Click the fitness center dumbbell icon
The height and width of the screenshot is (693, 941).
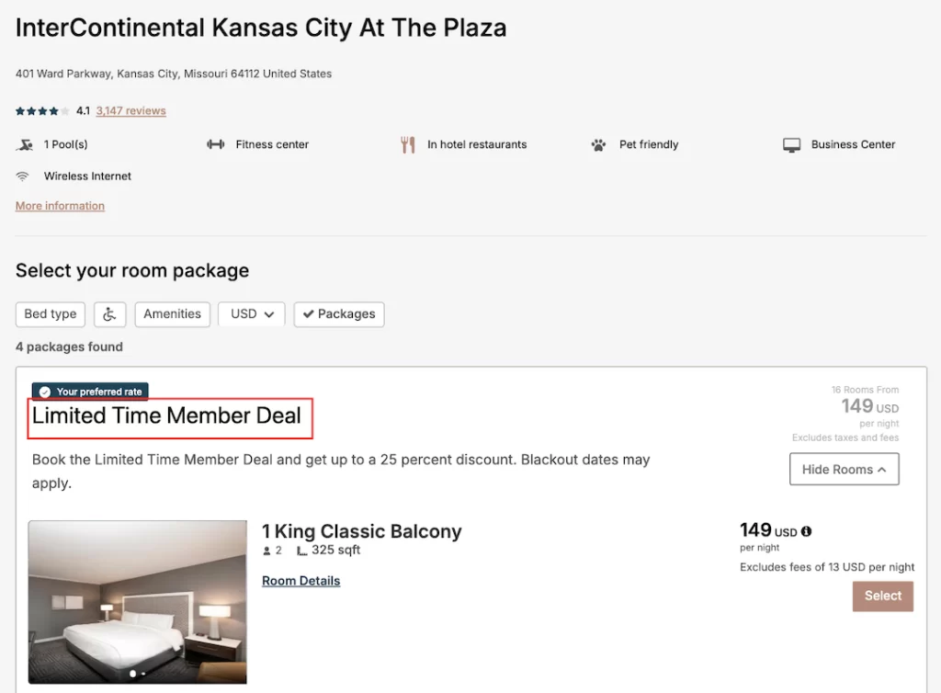point(216,144)
